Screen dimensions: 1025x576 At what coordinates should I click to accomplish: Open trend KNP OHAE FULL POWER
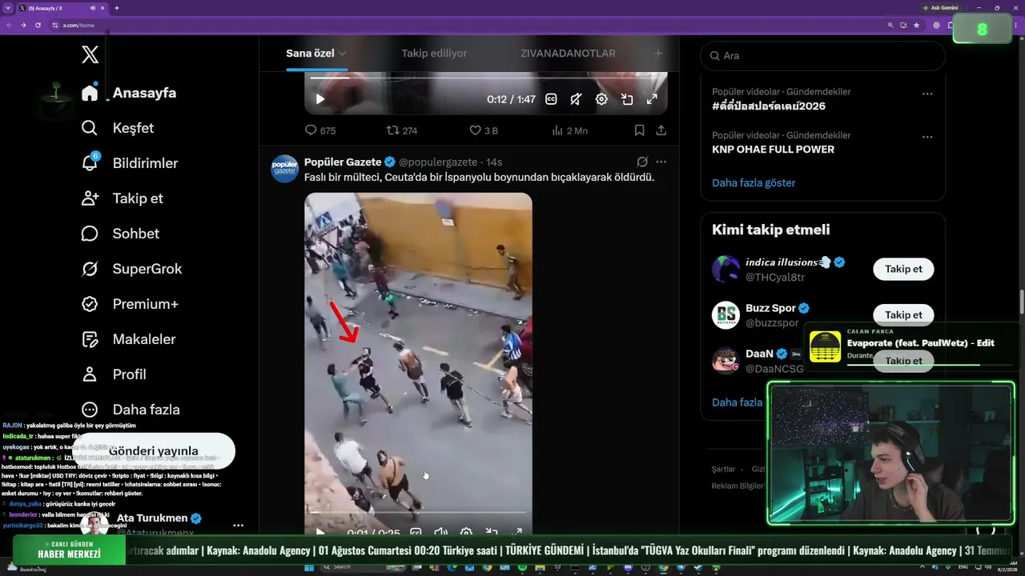click(773, 150)
